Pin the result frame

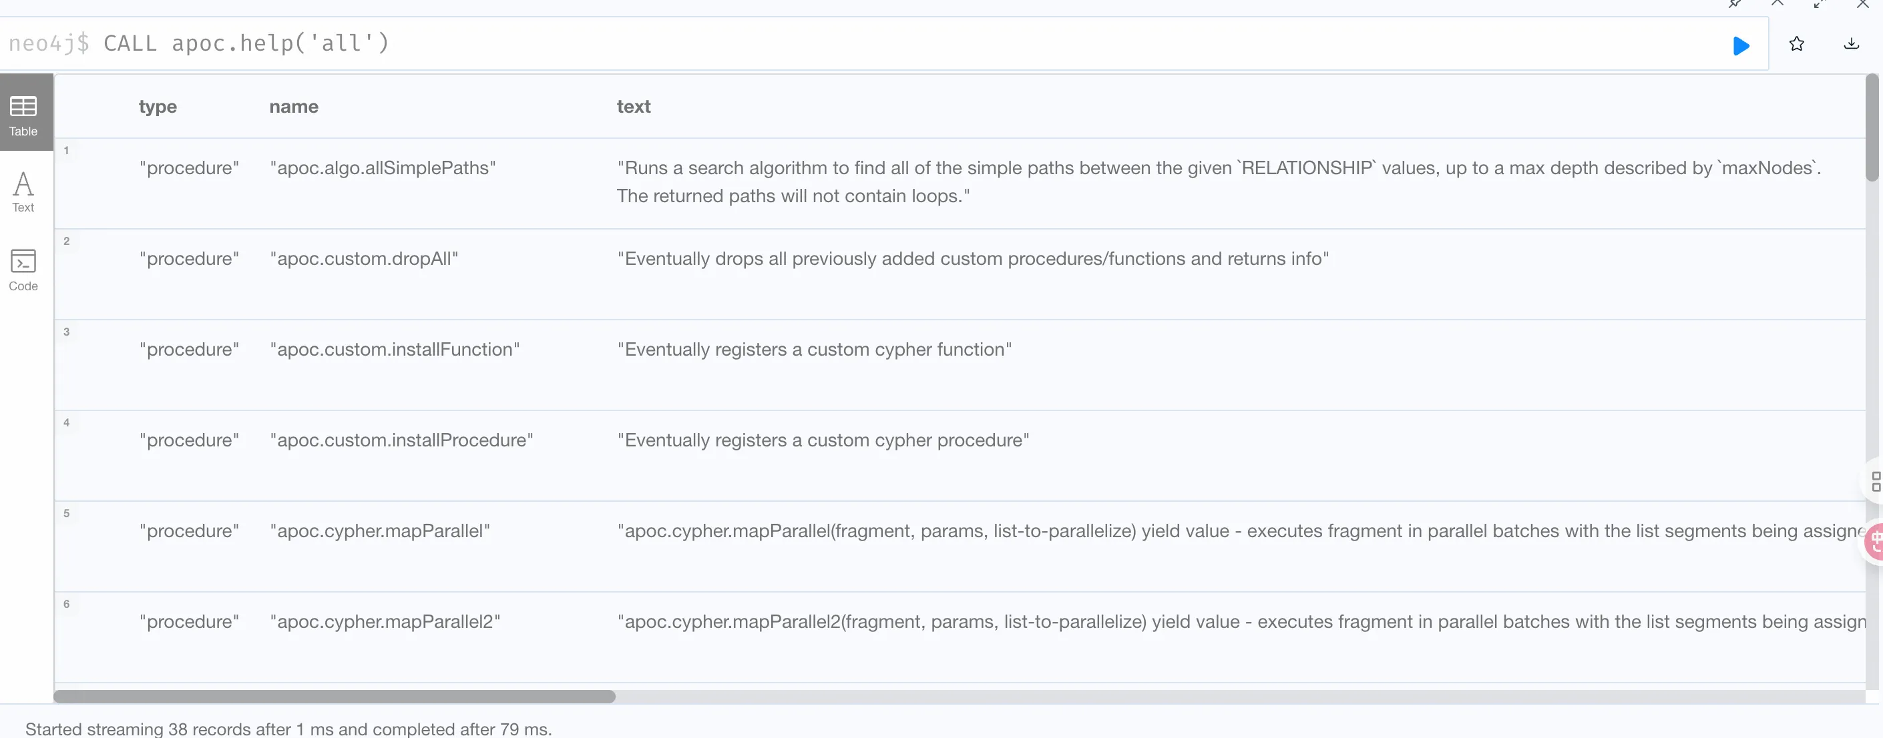pyautogui.click(x=1735, y=3)
